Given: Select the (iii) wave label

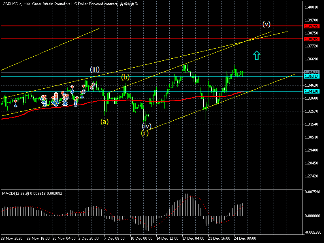Looking at the screenshot, I should pos(95,69).
